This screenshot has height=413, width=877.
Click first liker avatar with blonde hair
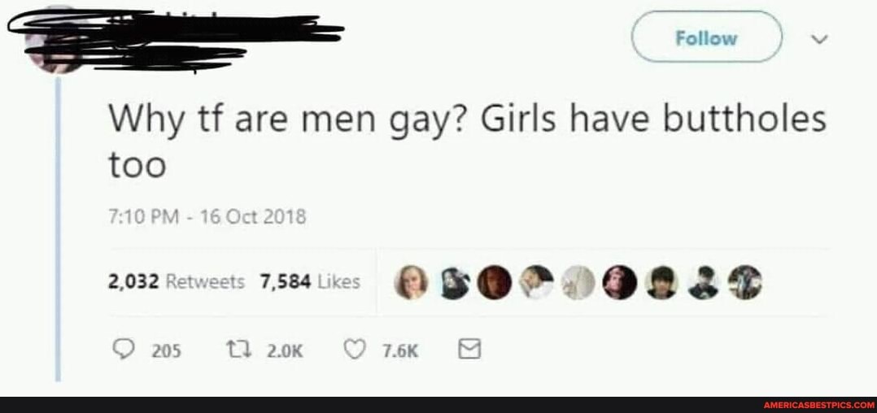point(411,282)
